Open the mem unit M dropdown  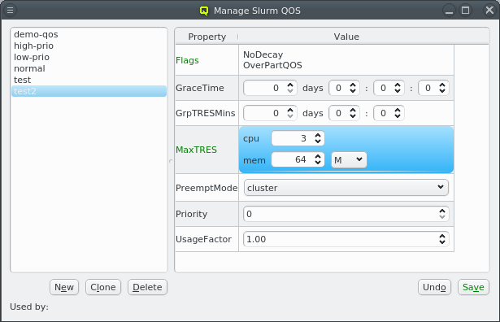[349, 159]
